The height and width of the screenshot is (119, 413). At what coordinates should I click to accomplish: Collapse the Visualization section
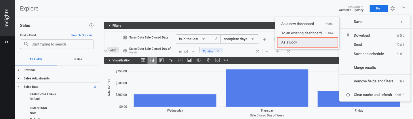[109, 60]
